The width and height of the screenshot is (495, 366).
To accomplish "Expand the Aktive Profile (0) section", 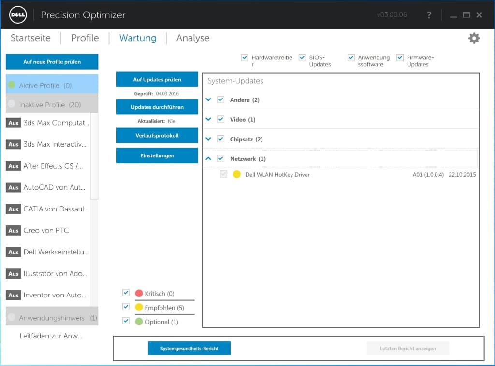I will click(x=52, y=84).
